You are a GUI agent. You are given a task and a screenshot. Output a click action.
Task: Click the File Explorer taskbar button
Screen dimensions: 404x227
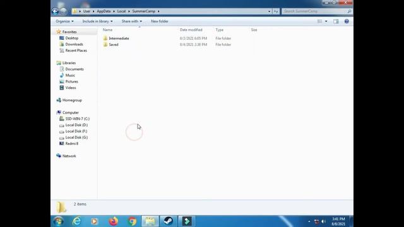[150, 221]
